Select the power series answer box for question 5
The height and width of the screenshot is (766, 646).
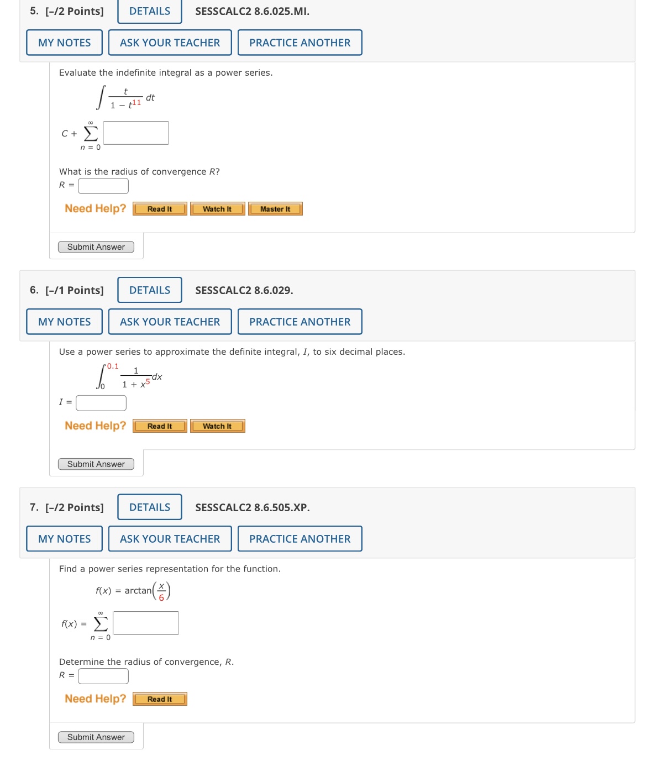pyautogui.click(x=135, y=133)
